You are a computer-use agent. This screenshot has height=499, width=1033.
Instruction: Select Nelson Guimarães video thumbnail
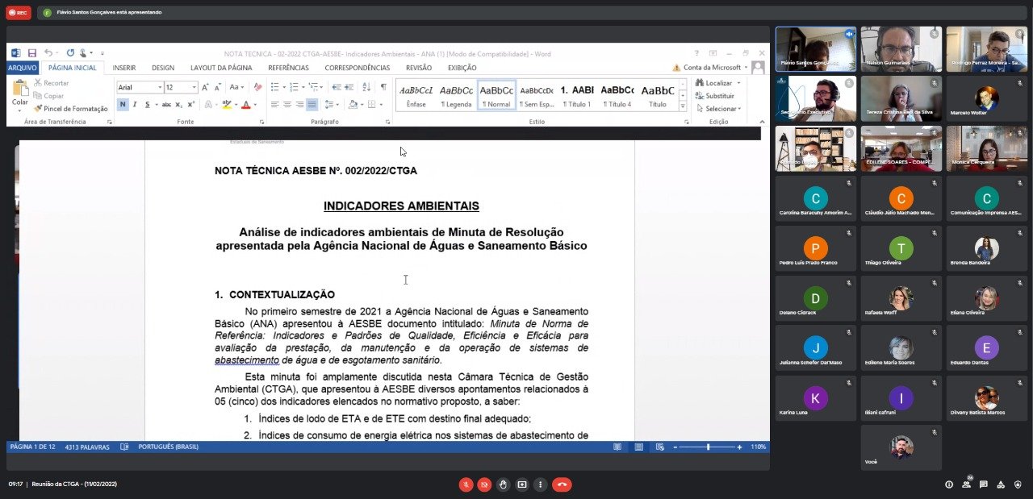[x=901, y=49]
